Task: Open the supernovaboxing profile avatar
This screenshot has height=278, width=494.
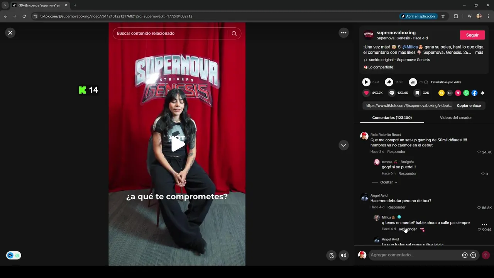Action: [x=369, y=35]
